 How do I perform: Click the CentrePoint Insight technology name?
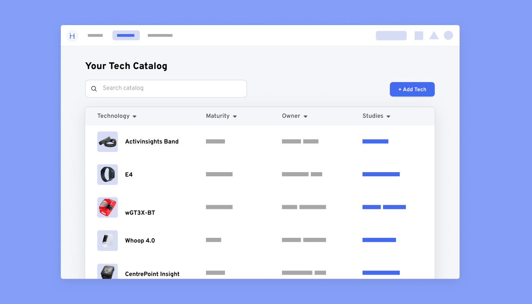[x=152, y=274]
